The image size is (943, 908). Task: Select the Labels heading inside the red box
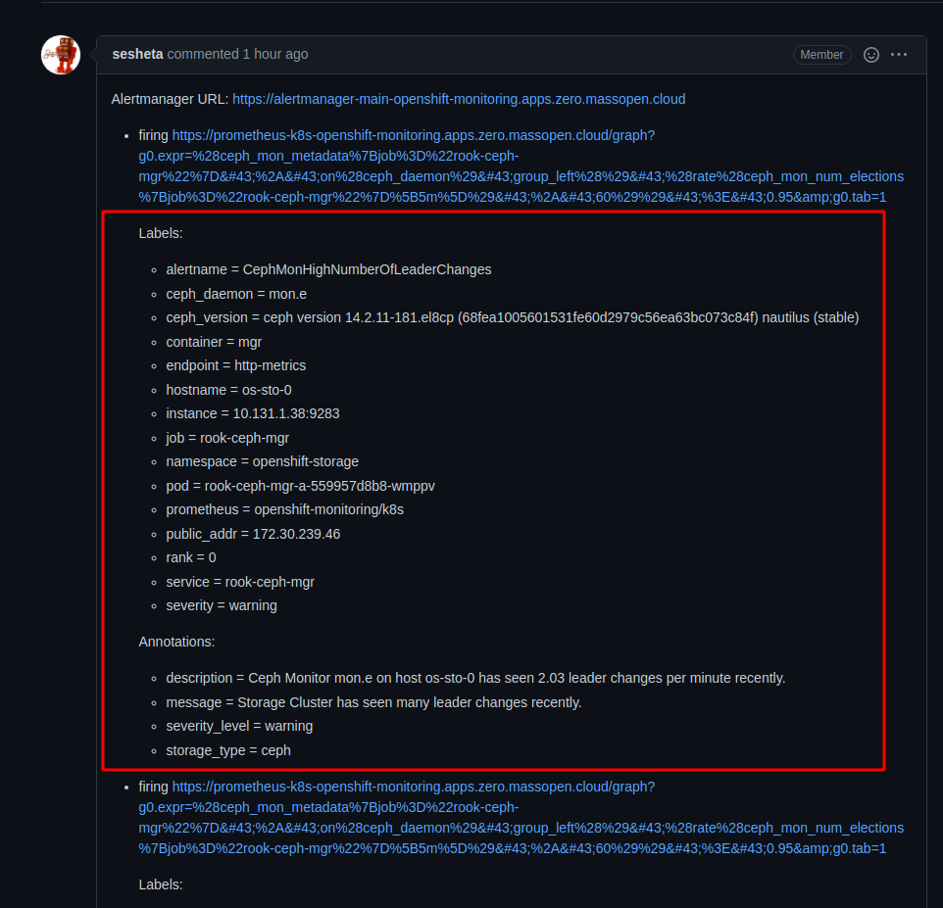click(x=157, y=233)
